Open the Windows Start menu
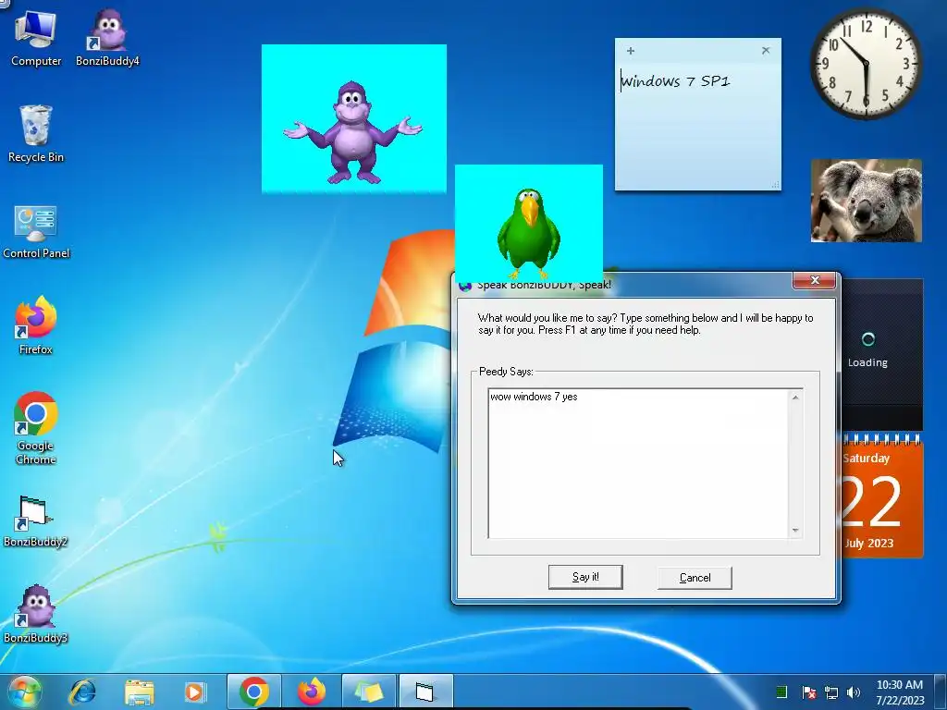The width and height of the screenshot is (947, 710). click(24, 692)
